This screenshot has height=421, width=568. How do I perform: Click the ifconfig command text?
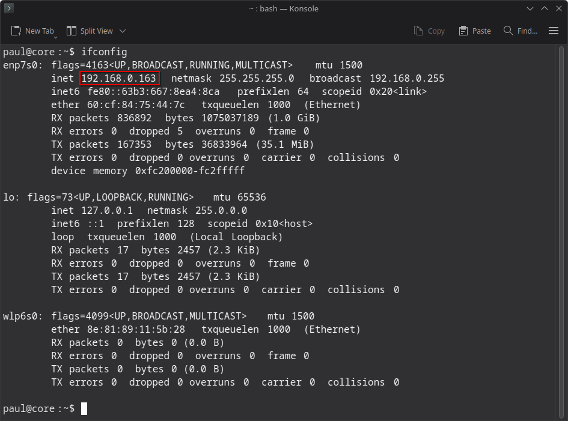click(104, 52)
